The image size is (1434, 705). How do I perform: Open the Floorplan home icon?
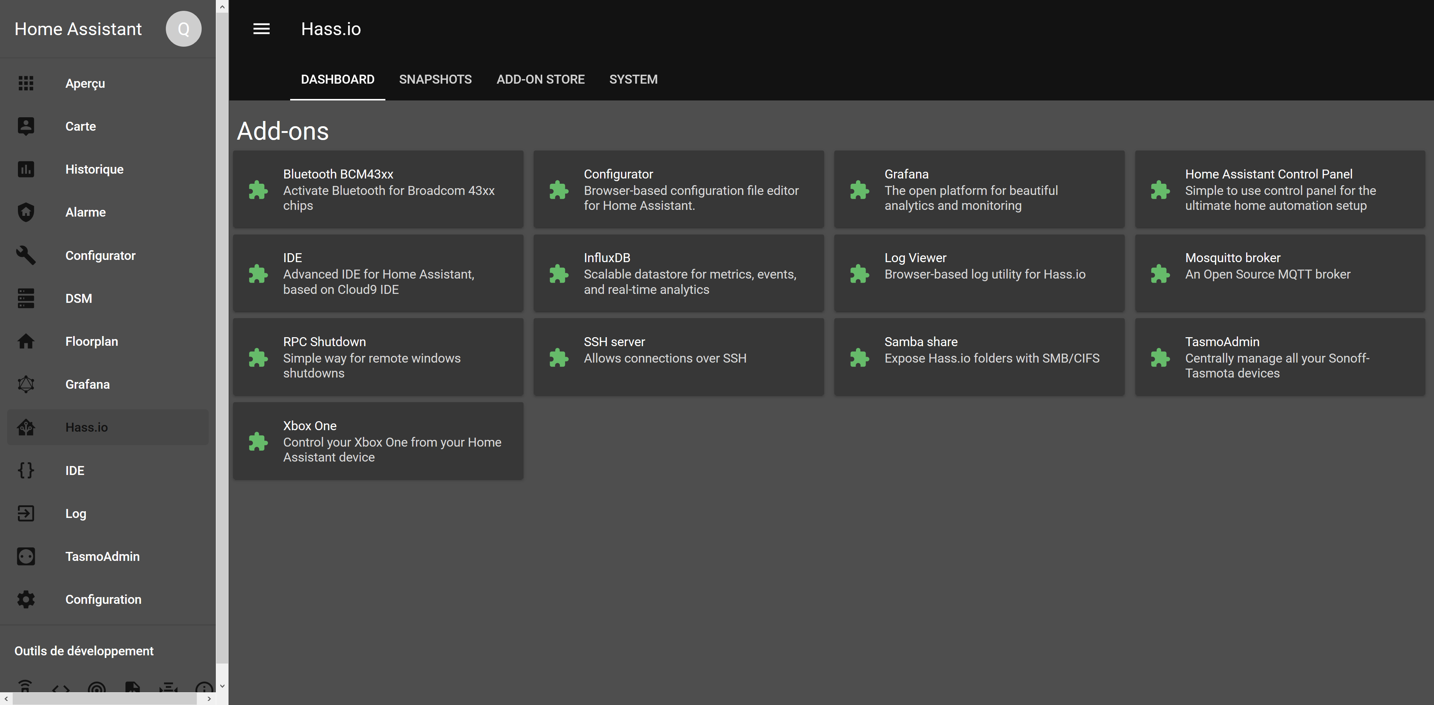point(26,341)
